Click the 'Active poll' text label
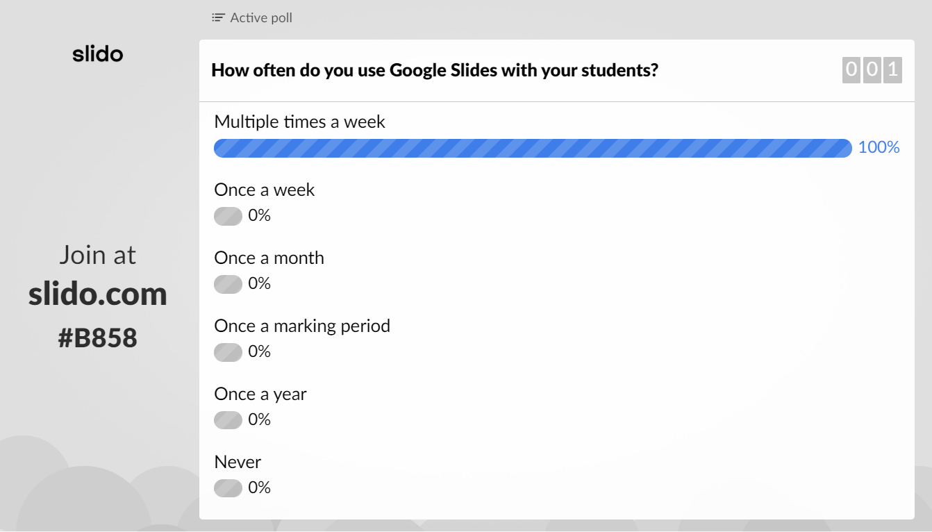 pos(260,17)
